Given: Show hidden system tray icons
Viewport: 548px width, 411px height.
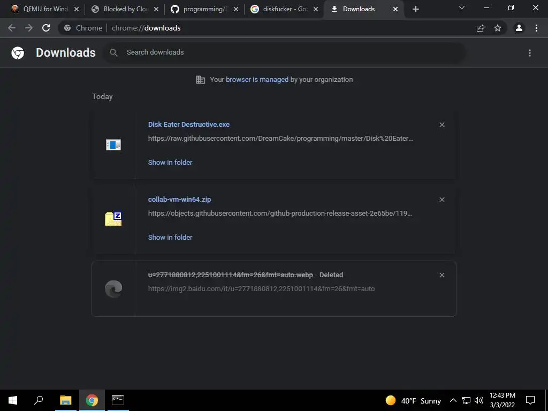Looking at the screenshot, I should 453,400.
